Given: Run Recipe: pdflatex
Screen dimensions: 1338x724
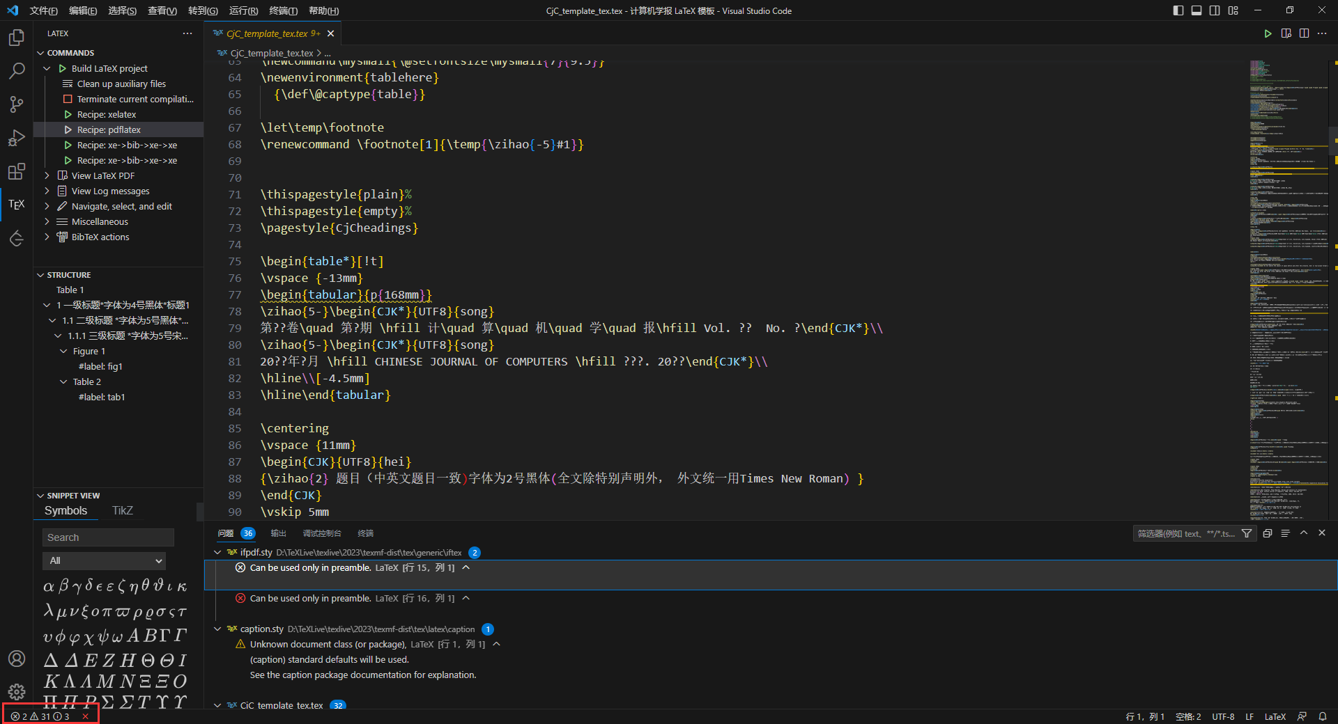Looking at the screenshot, I should (x=108, y=129).
